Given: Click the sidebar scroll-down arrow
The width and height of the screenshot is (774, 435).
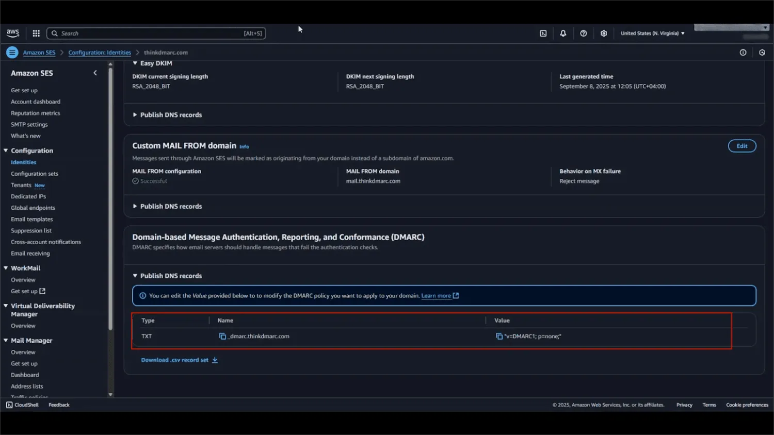Looking at the screenshot, I should [110, 394].
